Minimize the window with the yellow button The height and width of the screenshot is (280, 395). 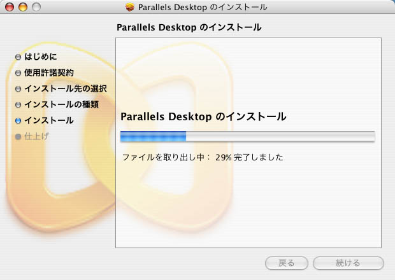22,7
